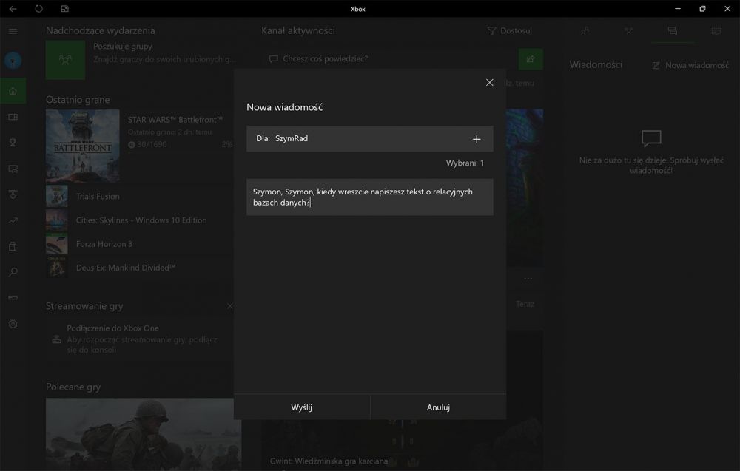Screen dimensions: 740x471
Task: Open the featured game image under Polecane gry
Action: click(144, 434)
